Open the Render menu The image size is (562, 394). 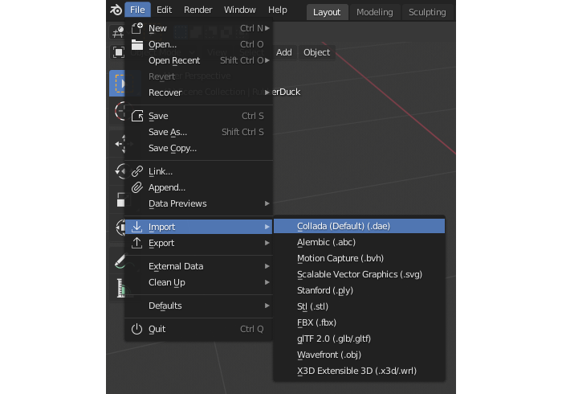(198, 10)
